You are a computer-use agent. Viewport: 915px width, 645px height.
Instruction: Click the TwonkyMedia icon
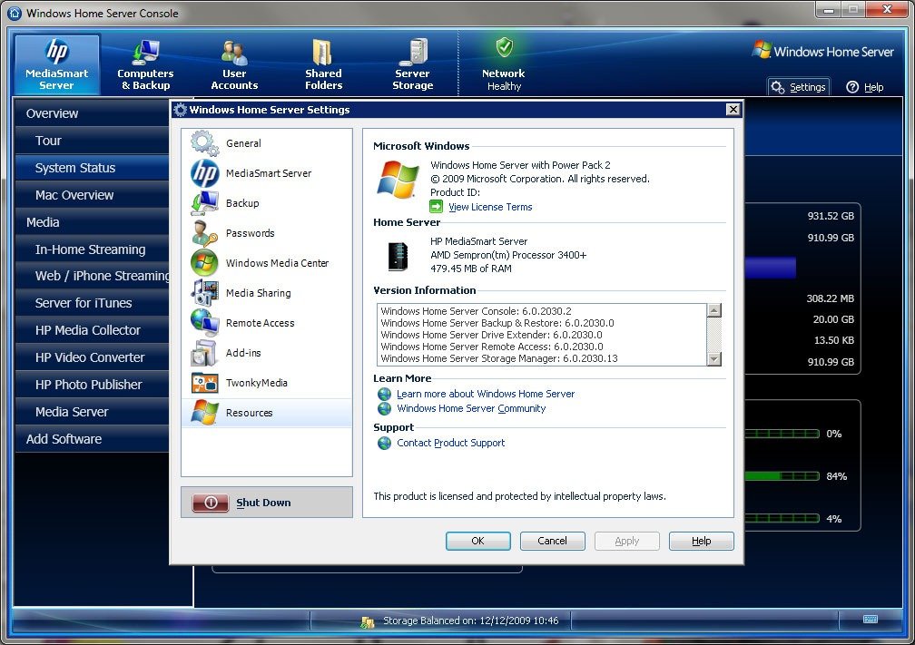click(x=204, y=383)
